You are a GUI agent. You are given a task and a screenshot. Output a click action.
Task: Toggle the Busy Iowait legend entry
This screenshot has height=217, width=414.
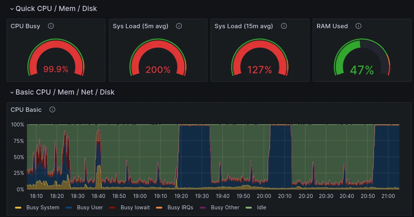[136, 207]
